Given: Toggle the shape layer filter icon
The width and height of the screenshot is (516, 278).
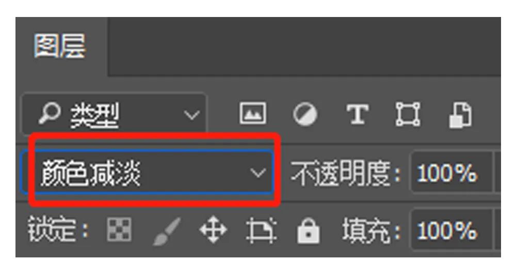Looking at the screenshot, I should pos(408,114).
